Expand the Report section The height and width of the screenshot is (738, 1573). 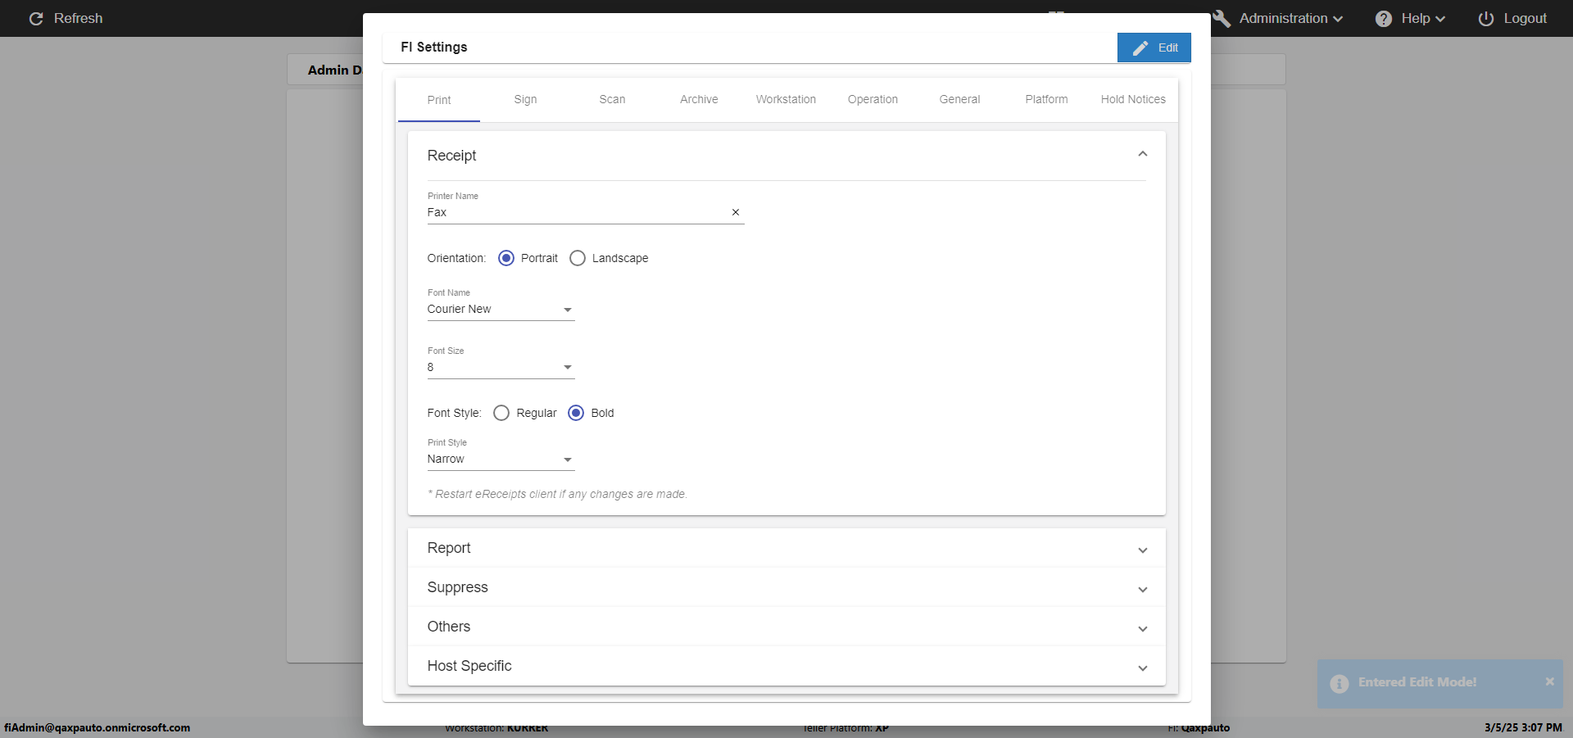pyautogui.click(x=786, y=548)
